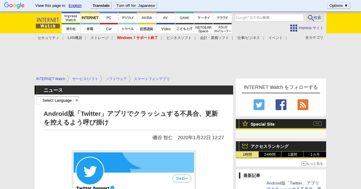This screenshot has width=361, height=189.
Task: Open the デジカメ navigation tab
Action: (x=128, y=18)
